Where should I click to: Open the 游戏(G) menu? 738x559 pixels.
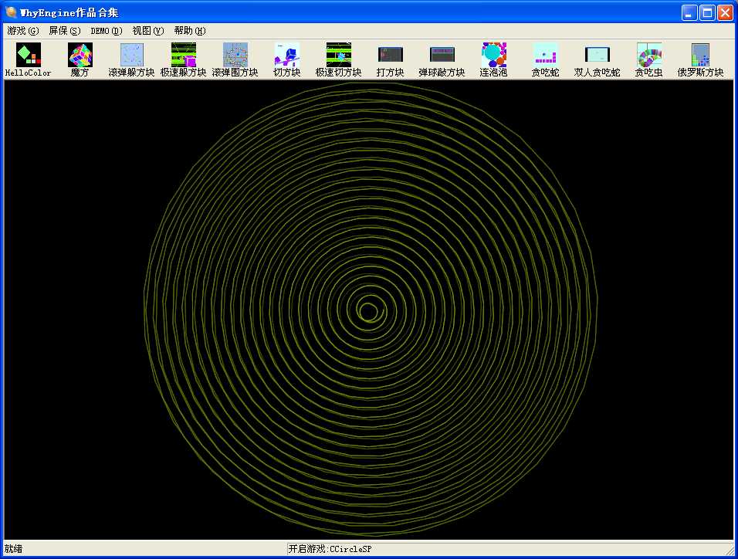pos(22,31)
